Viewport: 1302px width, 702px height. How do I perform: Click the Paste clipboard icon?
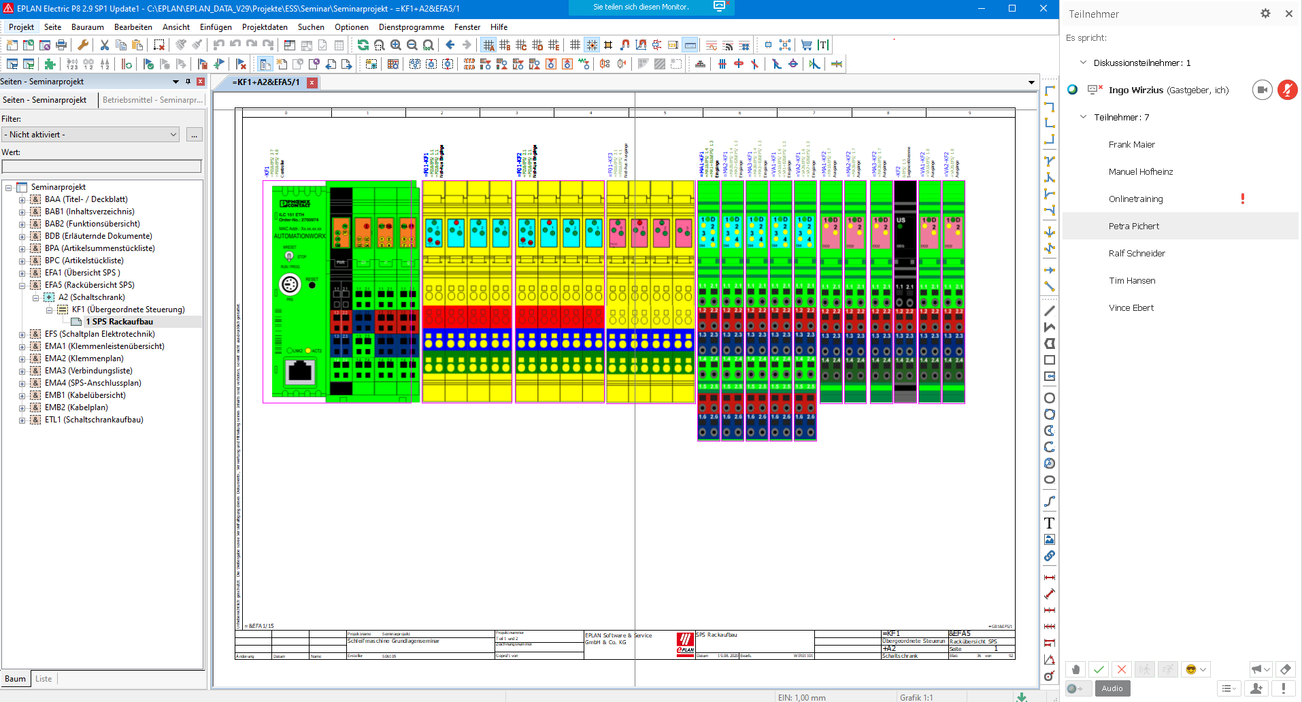tap(136, 45)
